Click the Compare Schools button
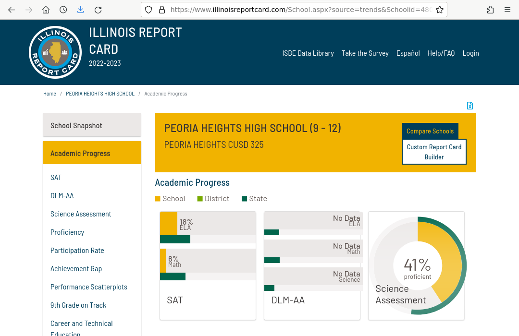The image size is (519, 336). pos(430,131)
